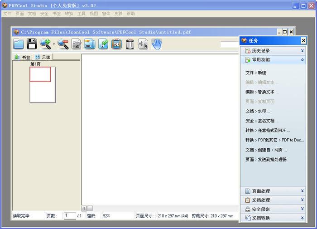Switch to the 书签 bookmarks tab

pyautogui.click(x=23, y=57)
